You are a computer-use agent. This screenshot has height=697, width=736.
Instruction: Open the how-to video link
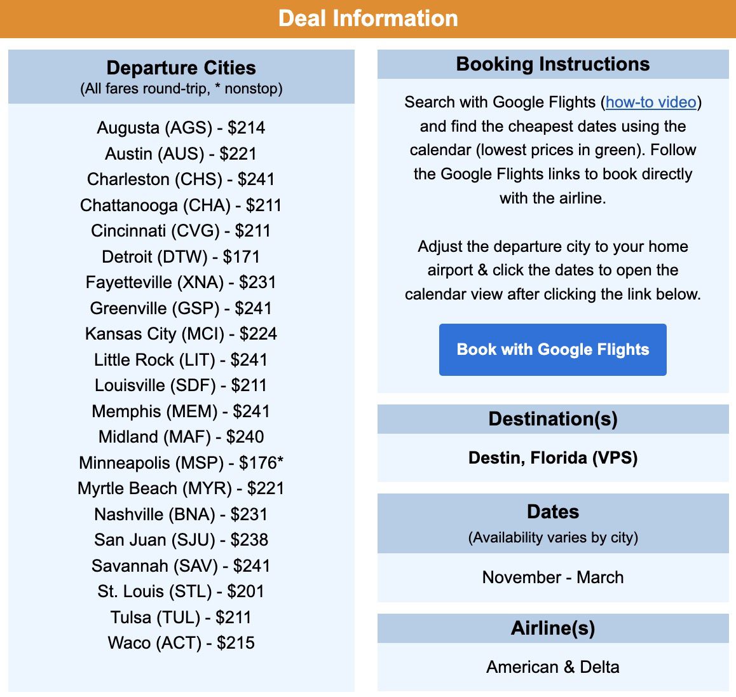point(650,102)
